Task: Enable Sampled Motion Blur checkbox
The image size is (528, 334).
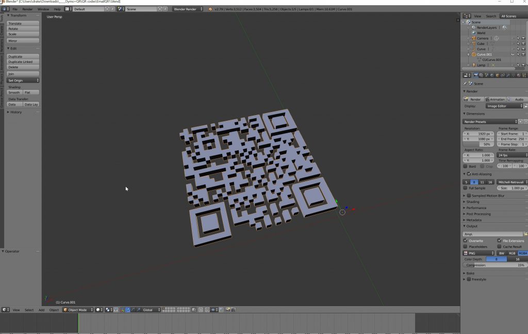Action: 469,196
